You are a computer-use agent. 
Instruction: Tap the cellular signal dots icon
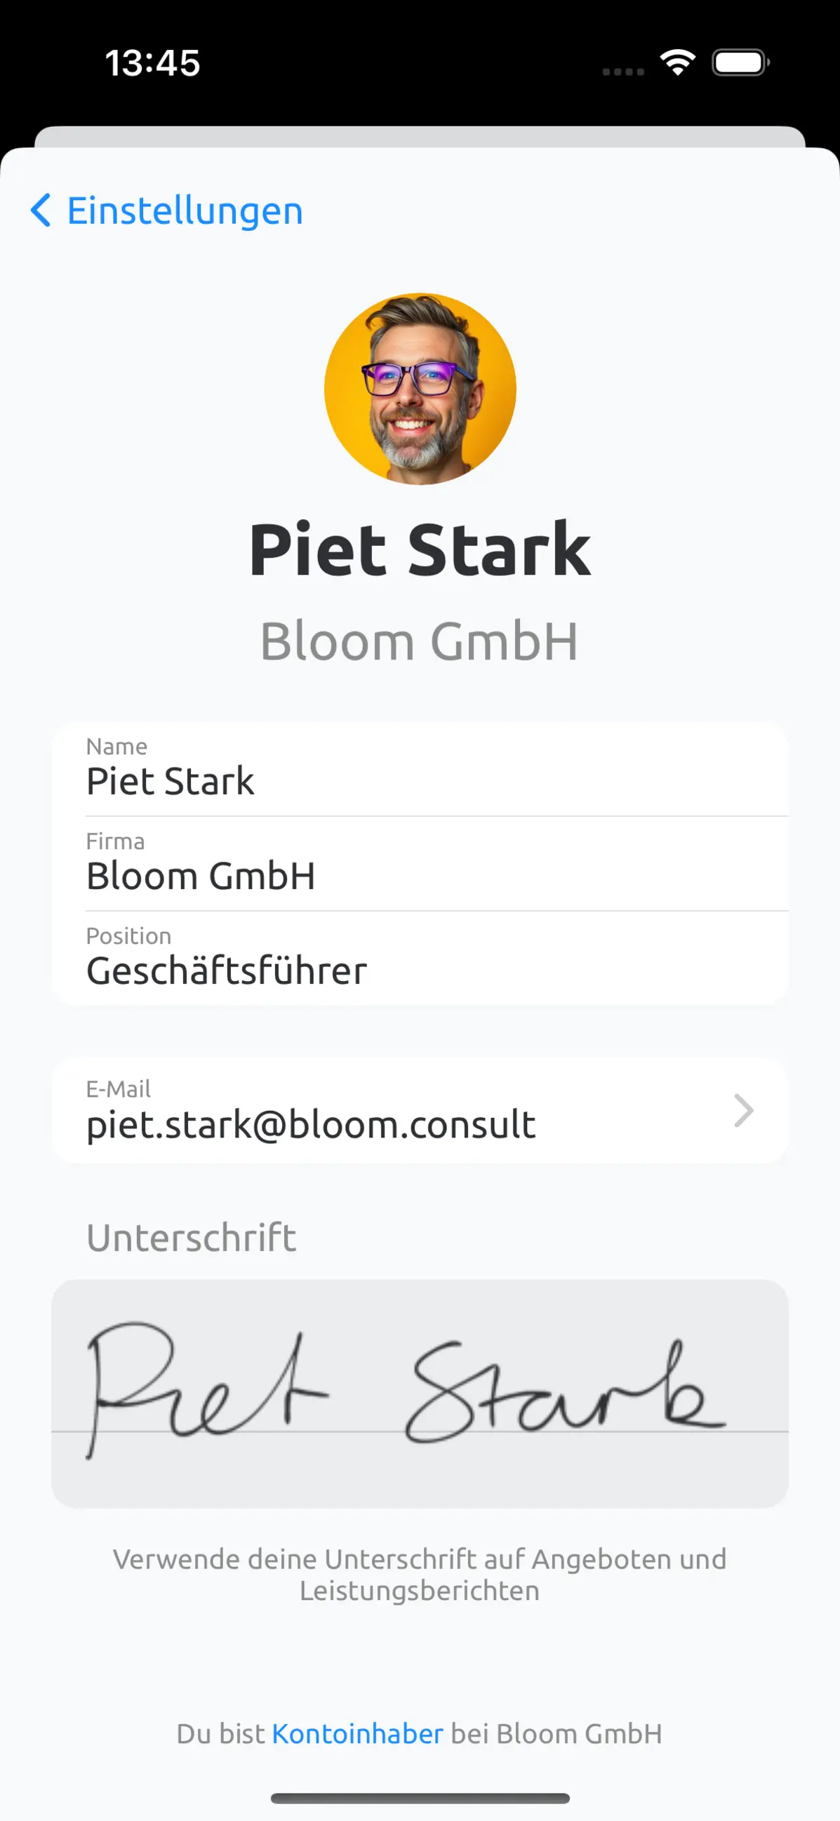point(623,72)
